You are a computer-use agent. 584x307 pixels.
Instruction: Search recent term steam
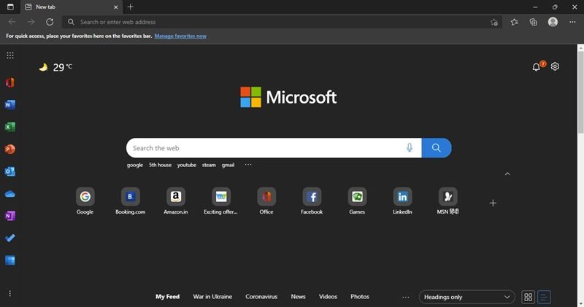point(209,165)
